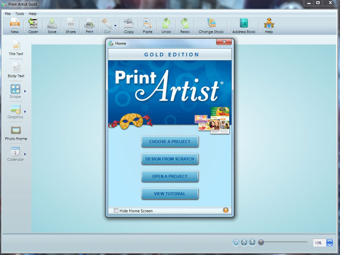Viewport: 340px width, 255px height.
Task: Select the Title Text tool
Action: pos(16,48)
